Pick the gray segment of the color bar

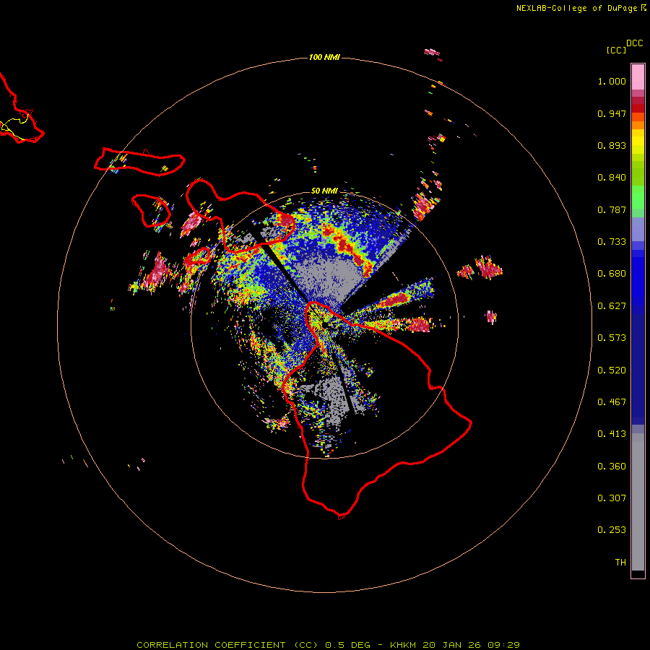[x=638, y=502]
